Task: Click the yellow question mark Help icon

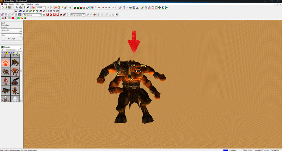Action: coord(25,7)
